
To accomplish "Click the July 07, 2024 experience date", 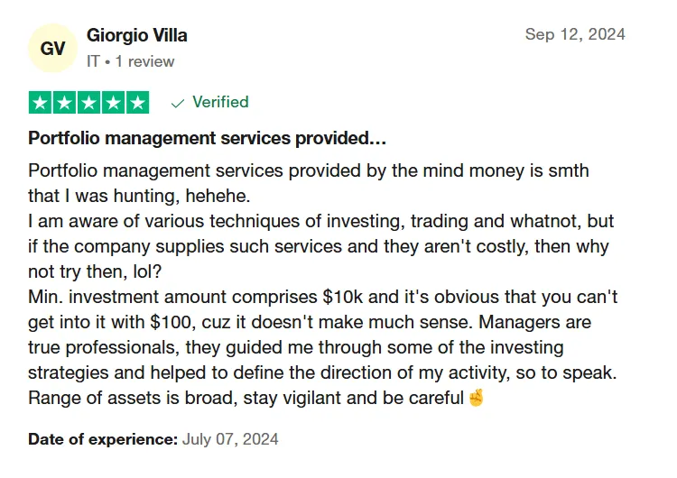I will (x=230, y=439).
